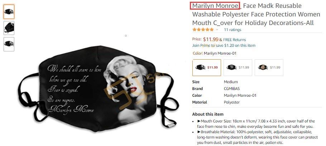
Task: Choose the second mask color swatch
Action: 238,67
